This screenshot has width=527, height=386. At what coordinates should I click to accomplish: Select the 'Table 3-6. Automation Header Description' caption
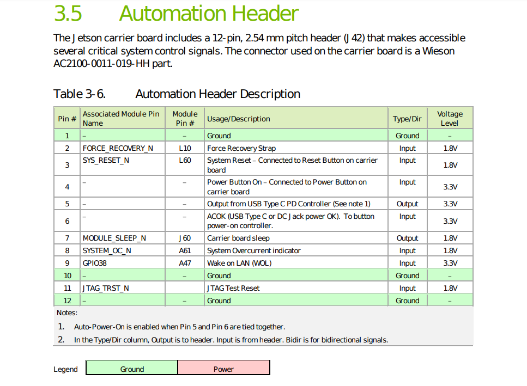[x=177, y=94]
